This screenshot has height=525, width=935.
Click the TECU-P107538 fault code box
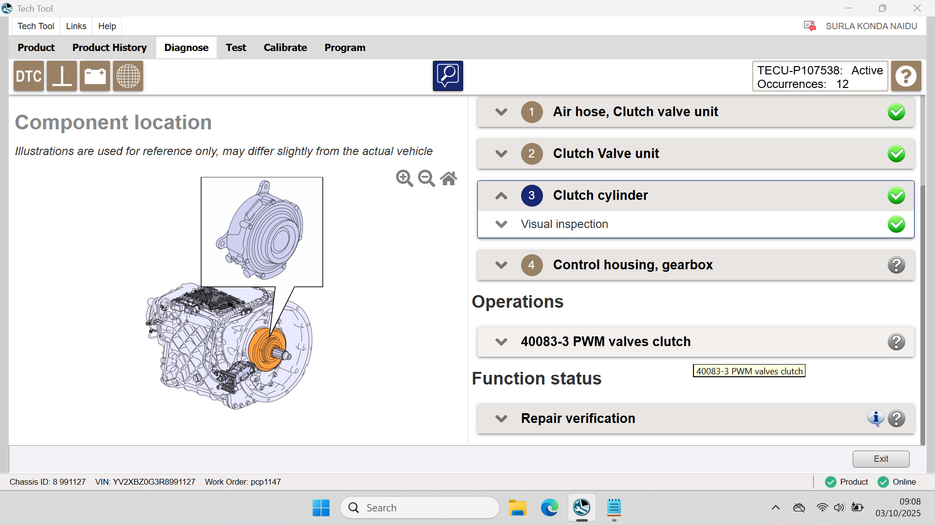point(820,76)
